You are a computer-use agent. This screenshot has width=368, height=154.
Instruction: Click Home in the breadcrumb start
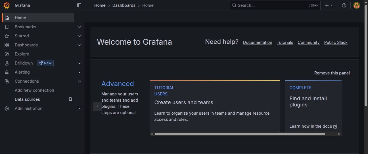pyautogui.click(x=100, y=5)
